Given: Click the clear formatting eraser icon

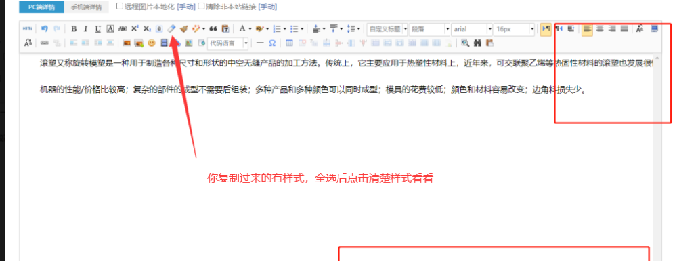Looking at the screenshot, I should coord(171,29).
